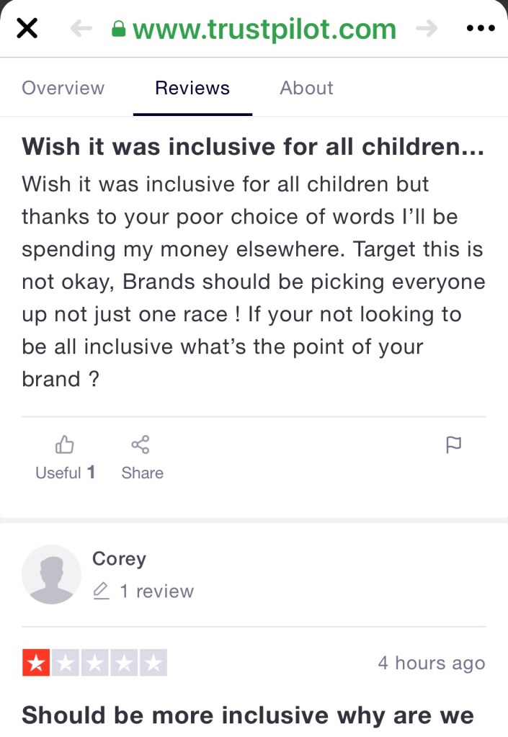This screenshot has height=737, width=508.
Task: Click reviewer name Corey
Action: coord(119,558)
